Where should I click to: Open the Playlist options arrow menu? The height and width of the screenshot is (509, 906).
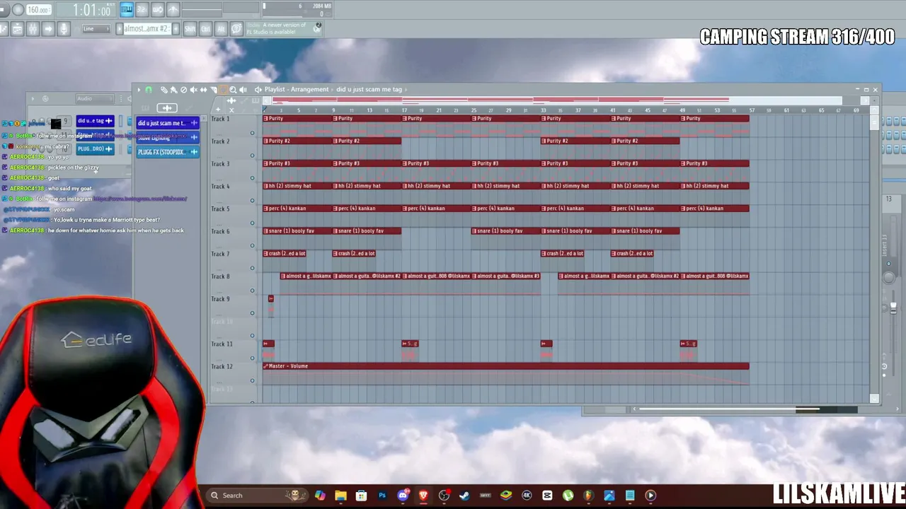(139, 90)
